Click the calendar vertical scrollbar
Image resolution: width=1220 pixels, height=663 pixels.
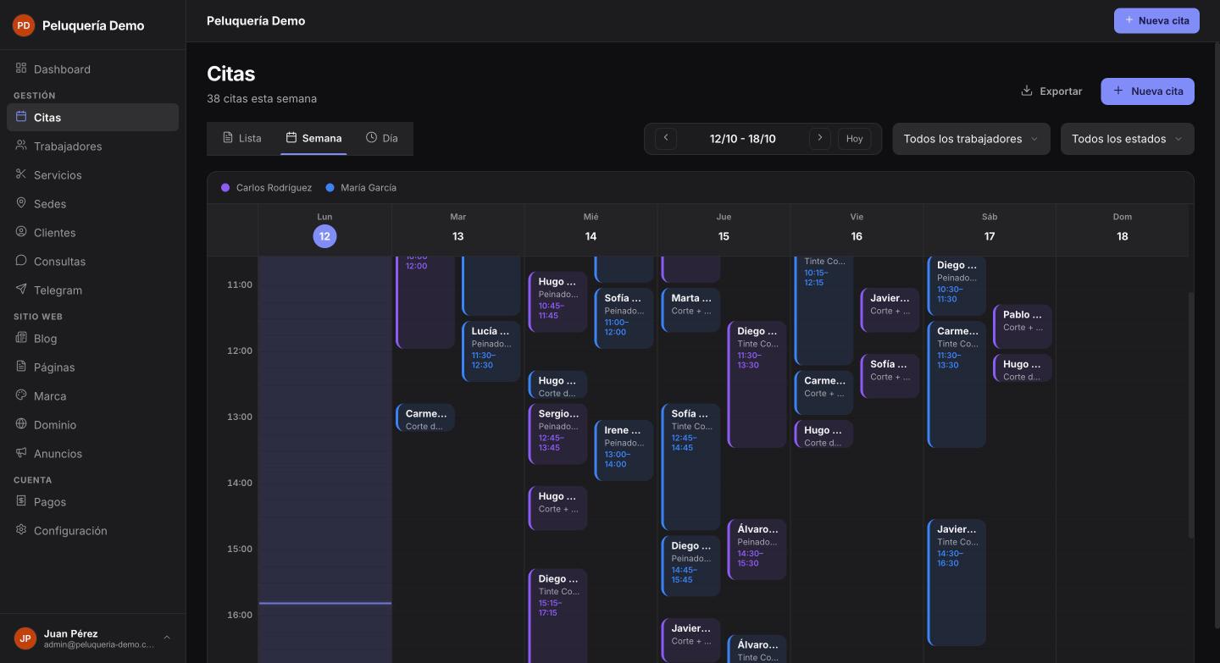(x=1190, y=415)
